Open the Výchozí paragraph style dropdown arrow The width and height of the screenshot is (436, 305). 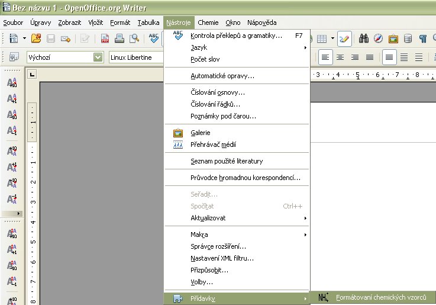[98, 57]
